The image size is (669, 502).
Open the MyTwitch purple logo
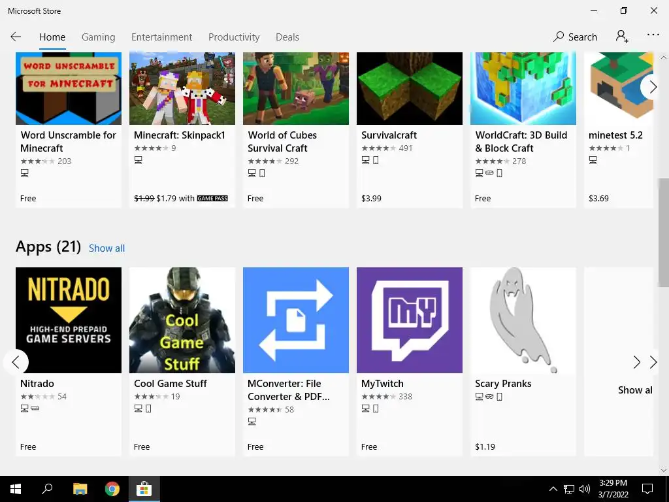click(x=410, y=320)
